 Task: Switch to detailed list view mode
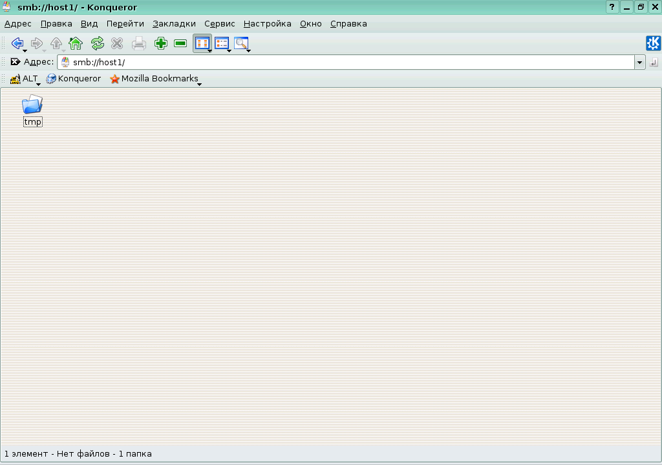[x=222, y=43]
